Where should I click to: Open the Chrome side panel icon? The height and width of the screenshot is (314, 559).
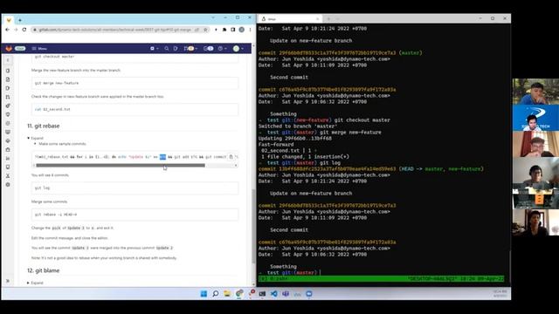coord(233,30)
